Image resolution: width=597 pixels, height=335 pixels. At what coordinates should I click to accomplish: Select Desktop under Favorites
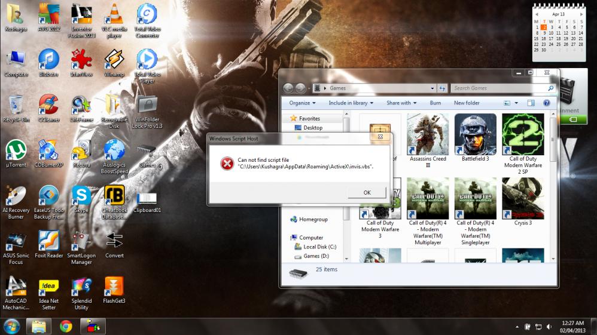pyautogui.click(x=313, y=128)
